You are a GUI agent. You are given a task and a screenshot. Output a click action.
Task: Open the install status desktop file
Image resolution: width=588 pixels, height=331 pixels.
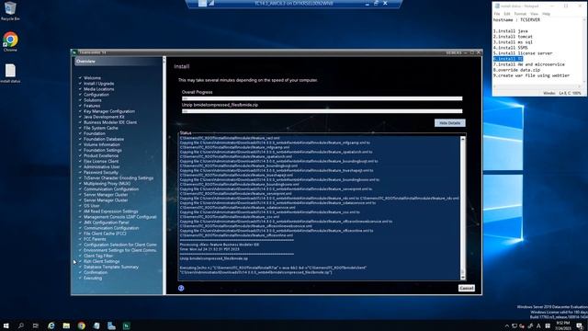pyautogui.click(x=10, y=74)
